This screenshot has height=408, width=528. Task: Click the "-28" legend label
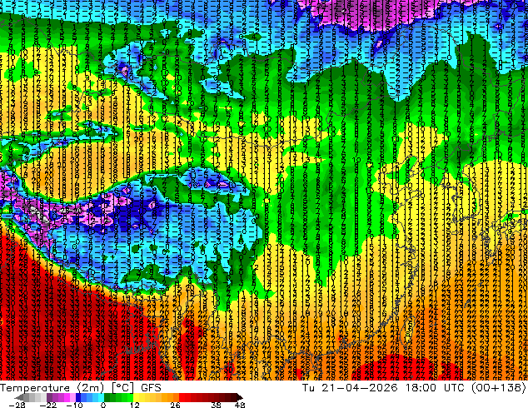pos(17,405)
